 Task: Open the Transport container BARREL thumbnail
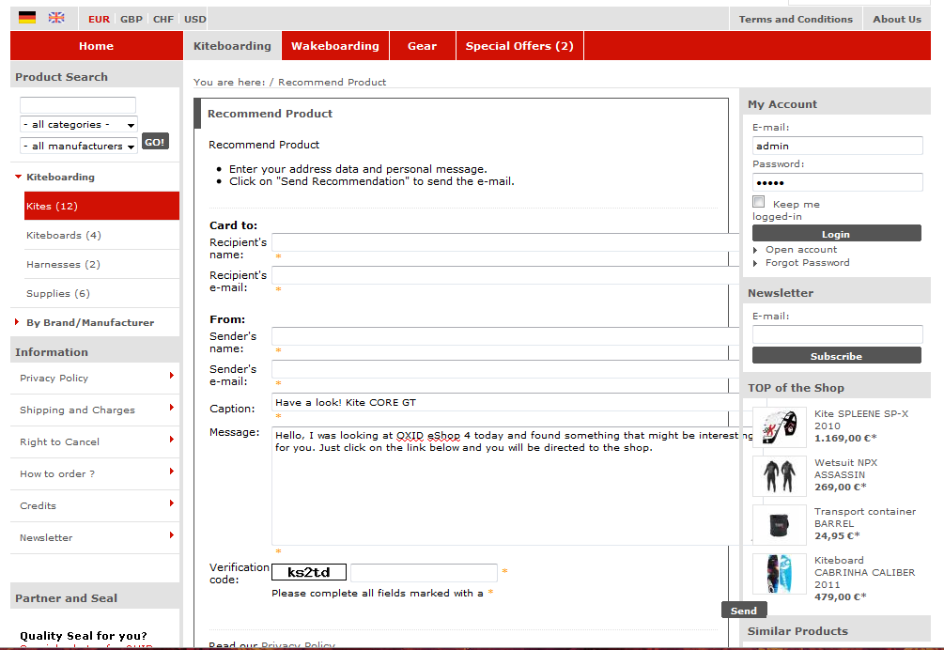(779, 524)
